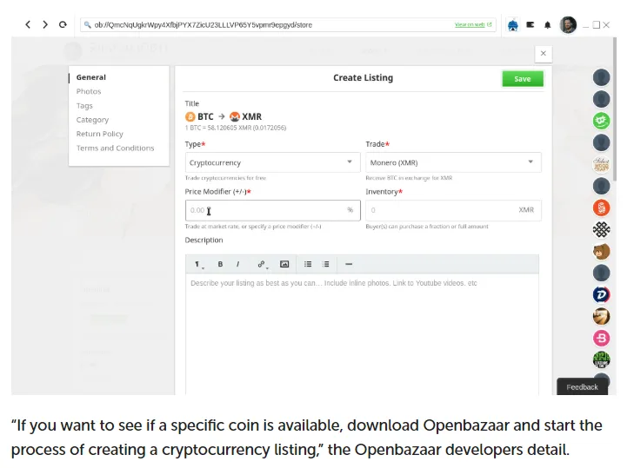627x468 pixels.
Task: Jump to the Photos section
Action: point(89,91)
